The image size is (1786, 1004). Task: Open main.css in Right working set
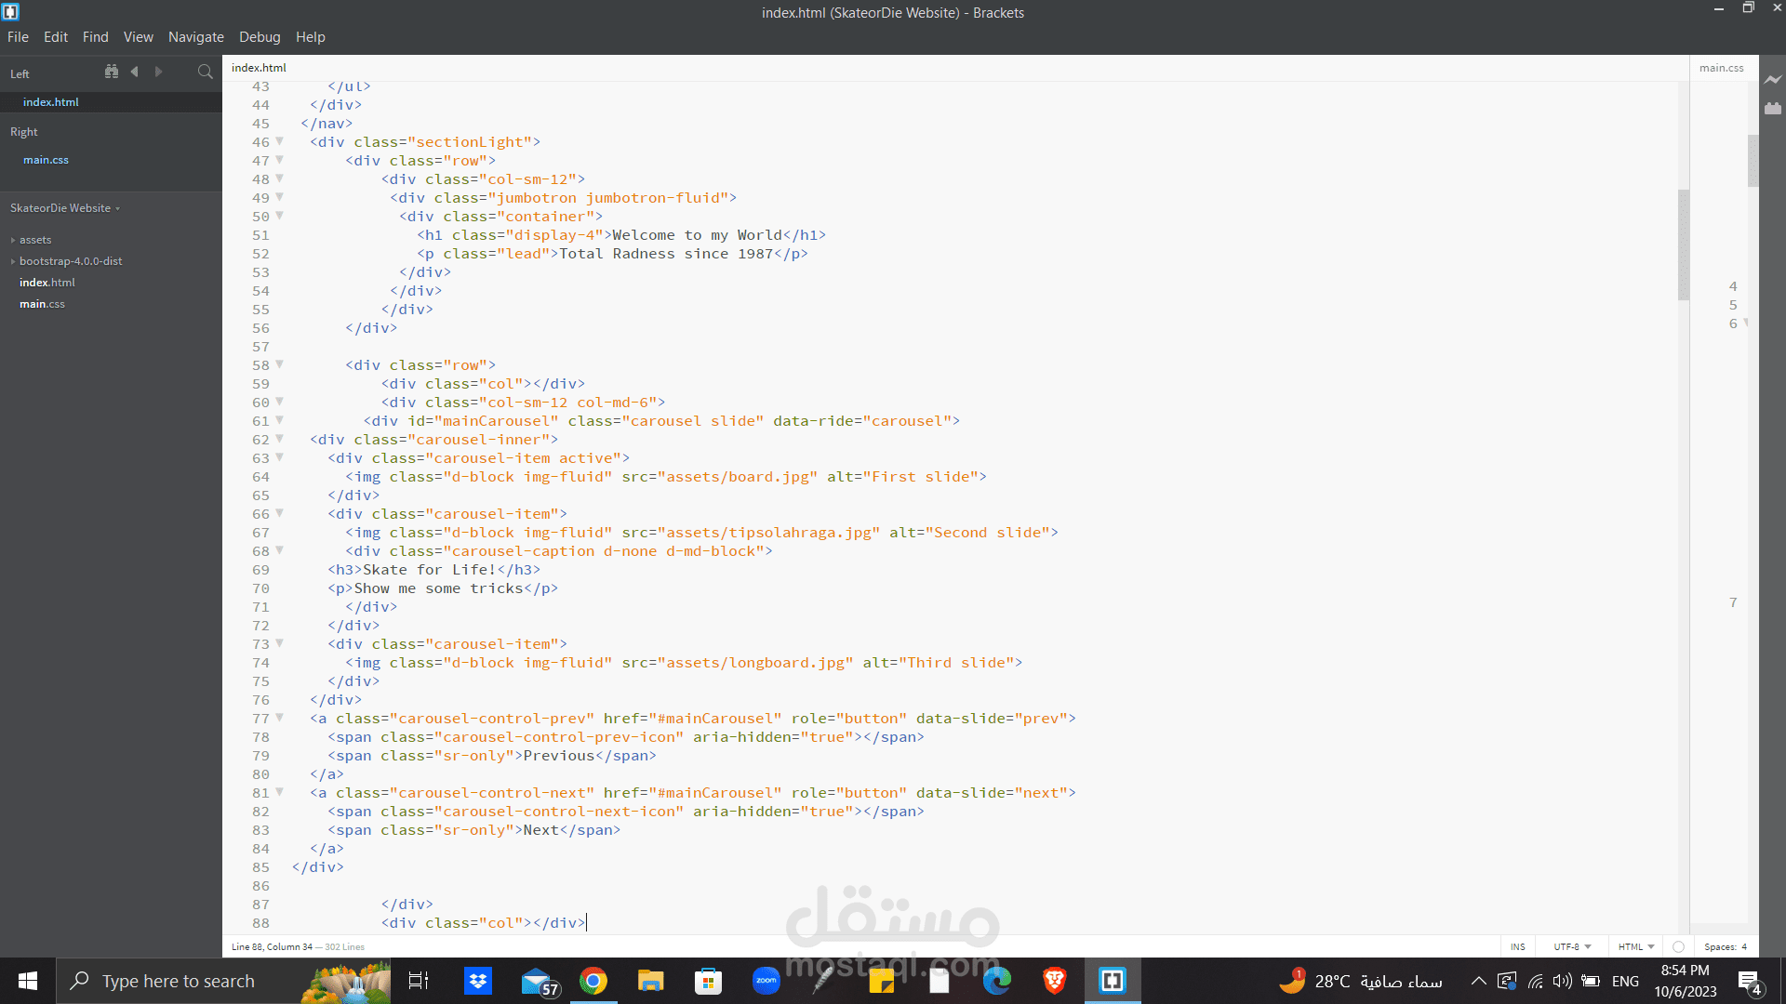(46, 160)
